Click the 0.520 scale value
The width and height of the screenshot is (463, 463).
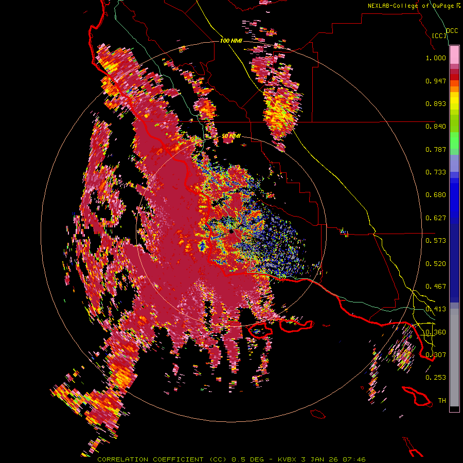coord(436,264)
